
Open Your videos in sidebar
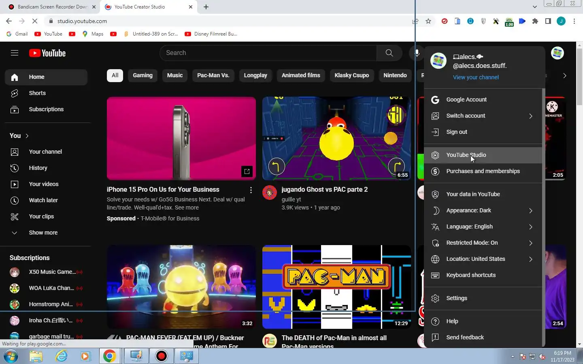point(46,184)
